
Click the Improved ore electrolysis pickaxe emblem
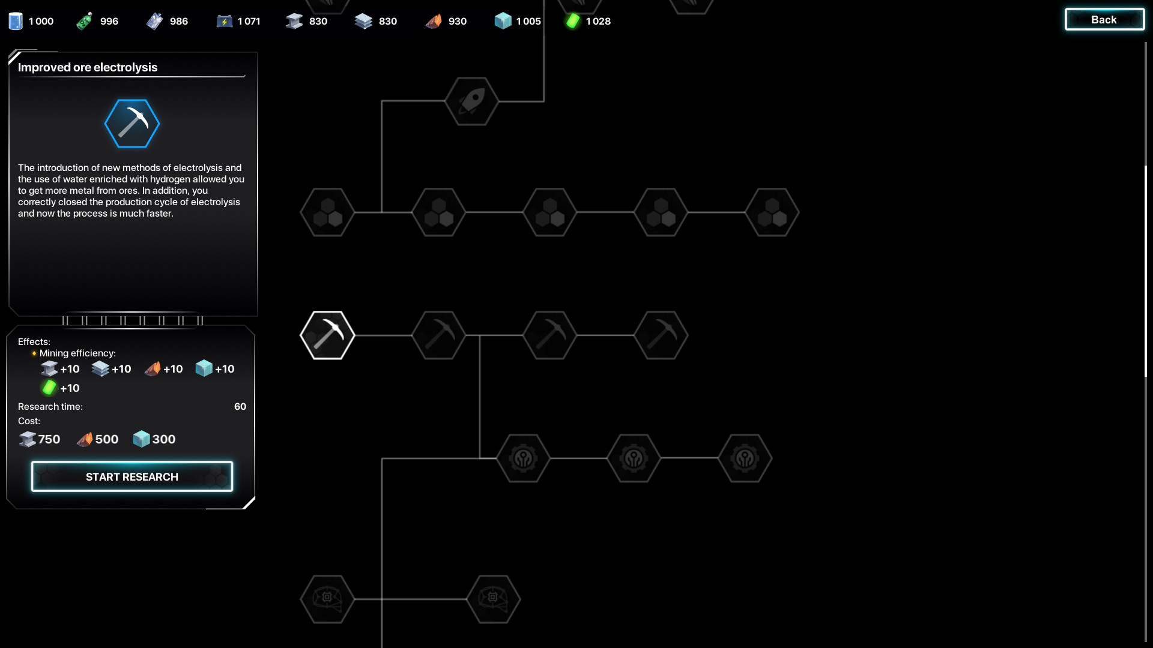pos(132,124)
